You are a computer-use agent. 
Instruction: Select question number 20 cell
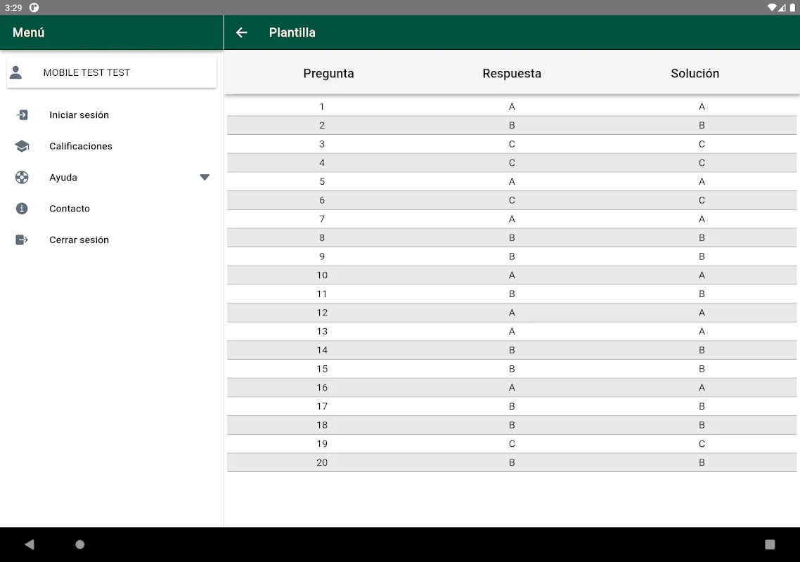coord(322,462)
